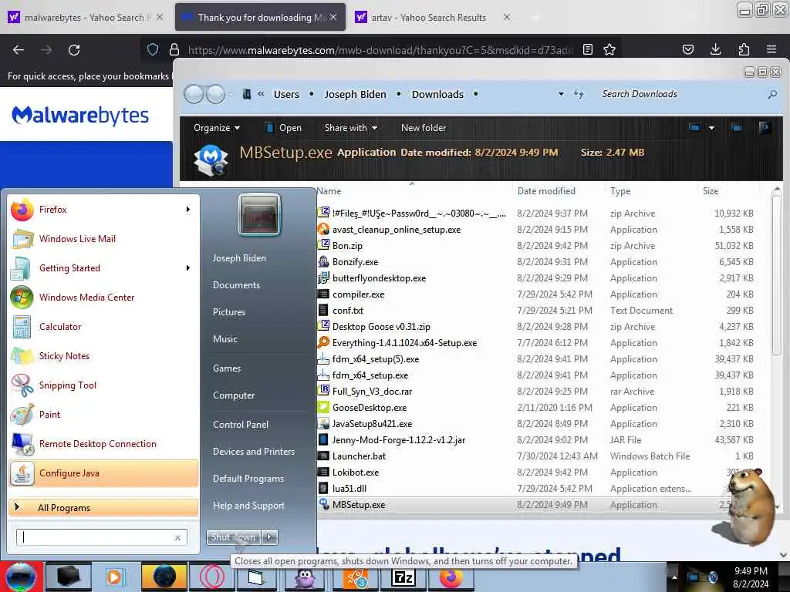
Task: Click the Start menu search box
Action: click(102, 537)
